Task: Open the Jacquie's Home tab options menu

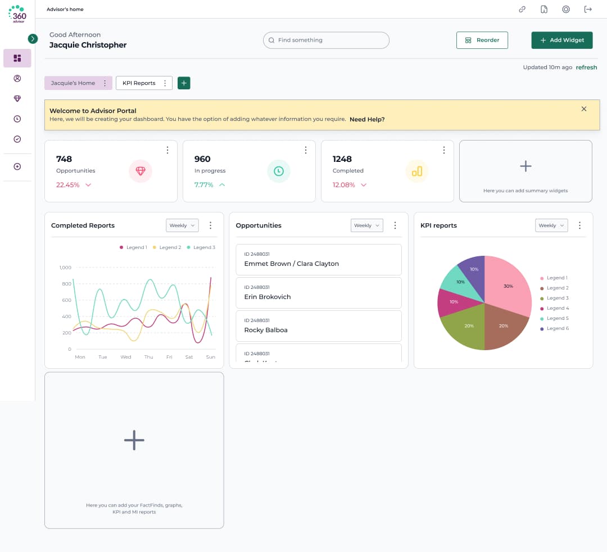Action: [x=105, y=83]
